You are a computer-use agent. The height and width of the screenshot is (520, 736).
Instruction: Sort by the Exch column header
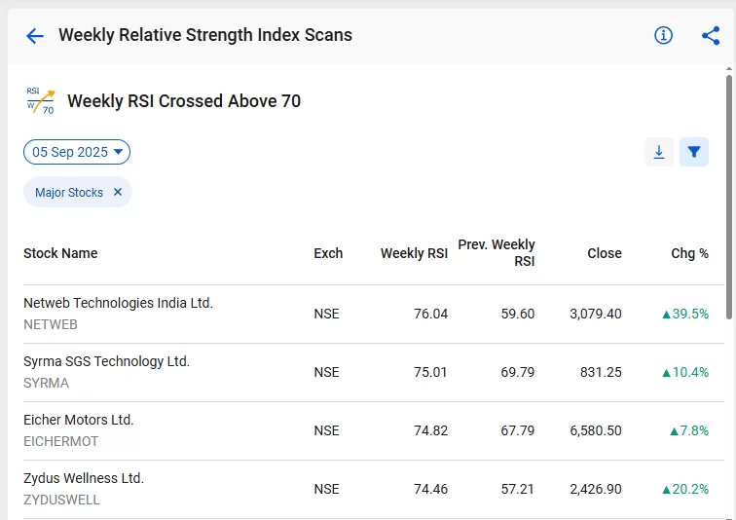328,253
